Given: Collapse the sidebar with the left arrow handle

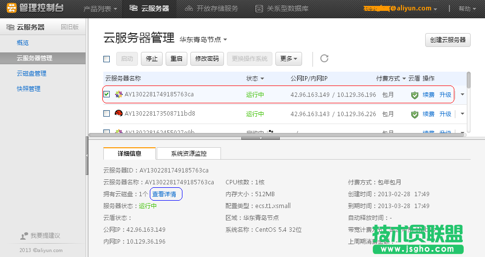Looking at the screenshot, I should [87, 156].
